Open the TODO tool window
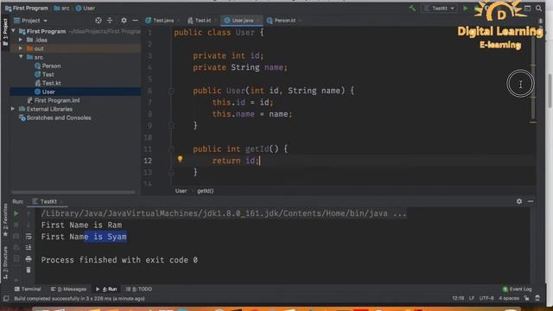 coord(139,289)
